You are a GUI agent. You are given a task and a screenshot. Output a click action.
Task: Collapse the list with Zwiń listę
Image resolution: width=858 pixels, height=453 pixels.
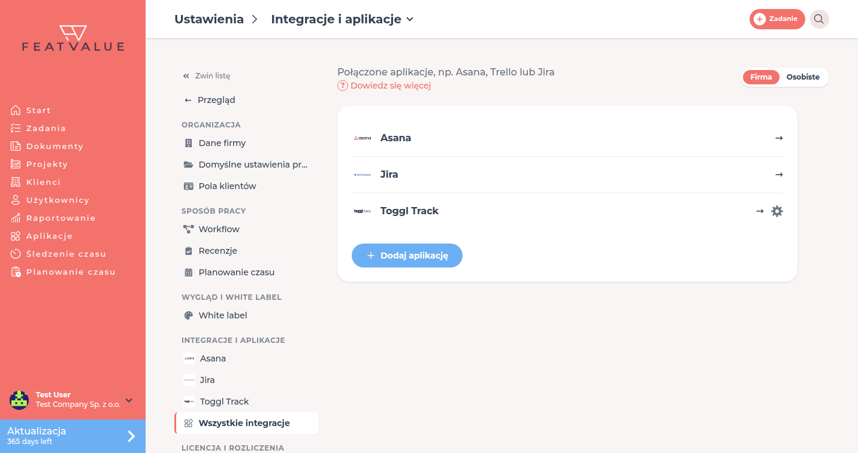coord(206,76)
